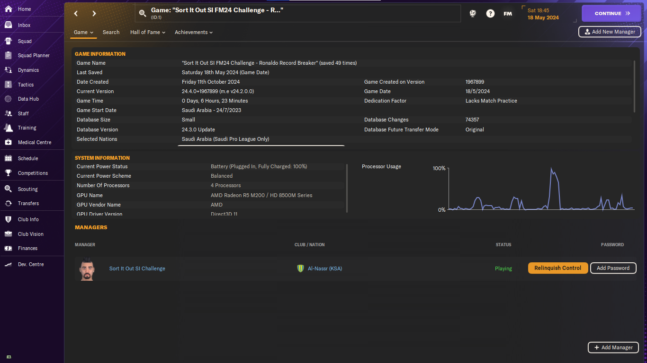The height and width of the screenshot is (363, 647).
Task: Click Continue button
Action: pyautogui.click(x=611, y=14)
